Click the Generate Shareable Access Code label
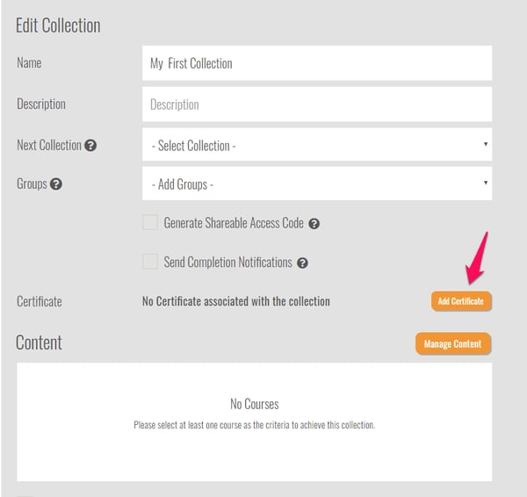The width and height of the screenshot is (527, 497). [234, 223]
